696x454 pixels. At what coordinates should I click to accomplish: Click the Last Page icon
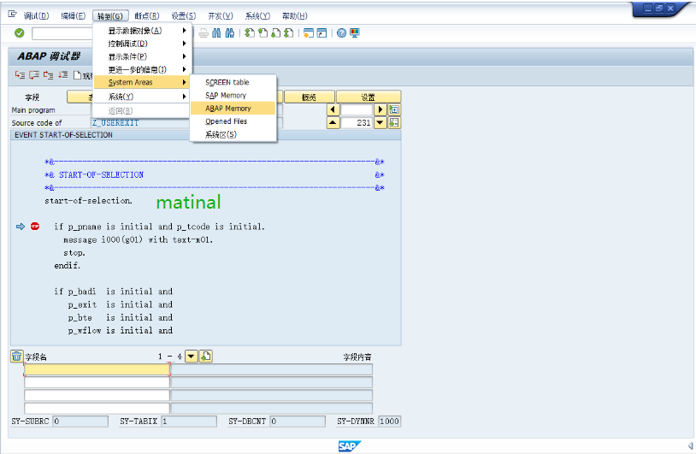tap(288, 32)
